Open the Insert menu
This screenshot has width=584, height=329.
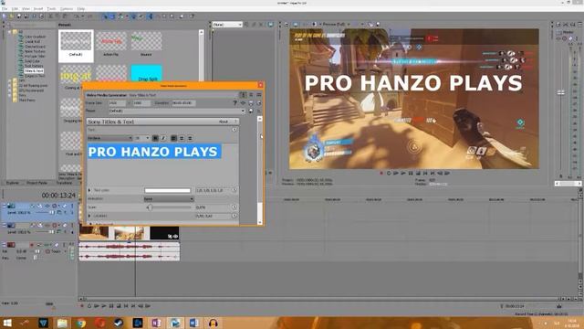(38, 8)
